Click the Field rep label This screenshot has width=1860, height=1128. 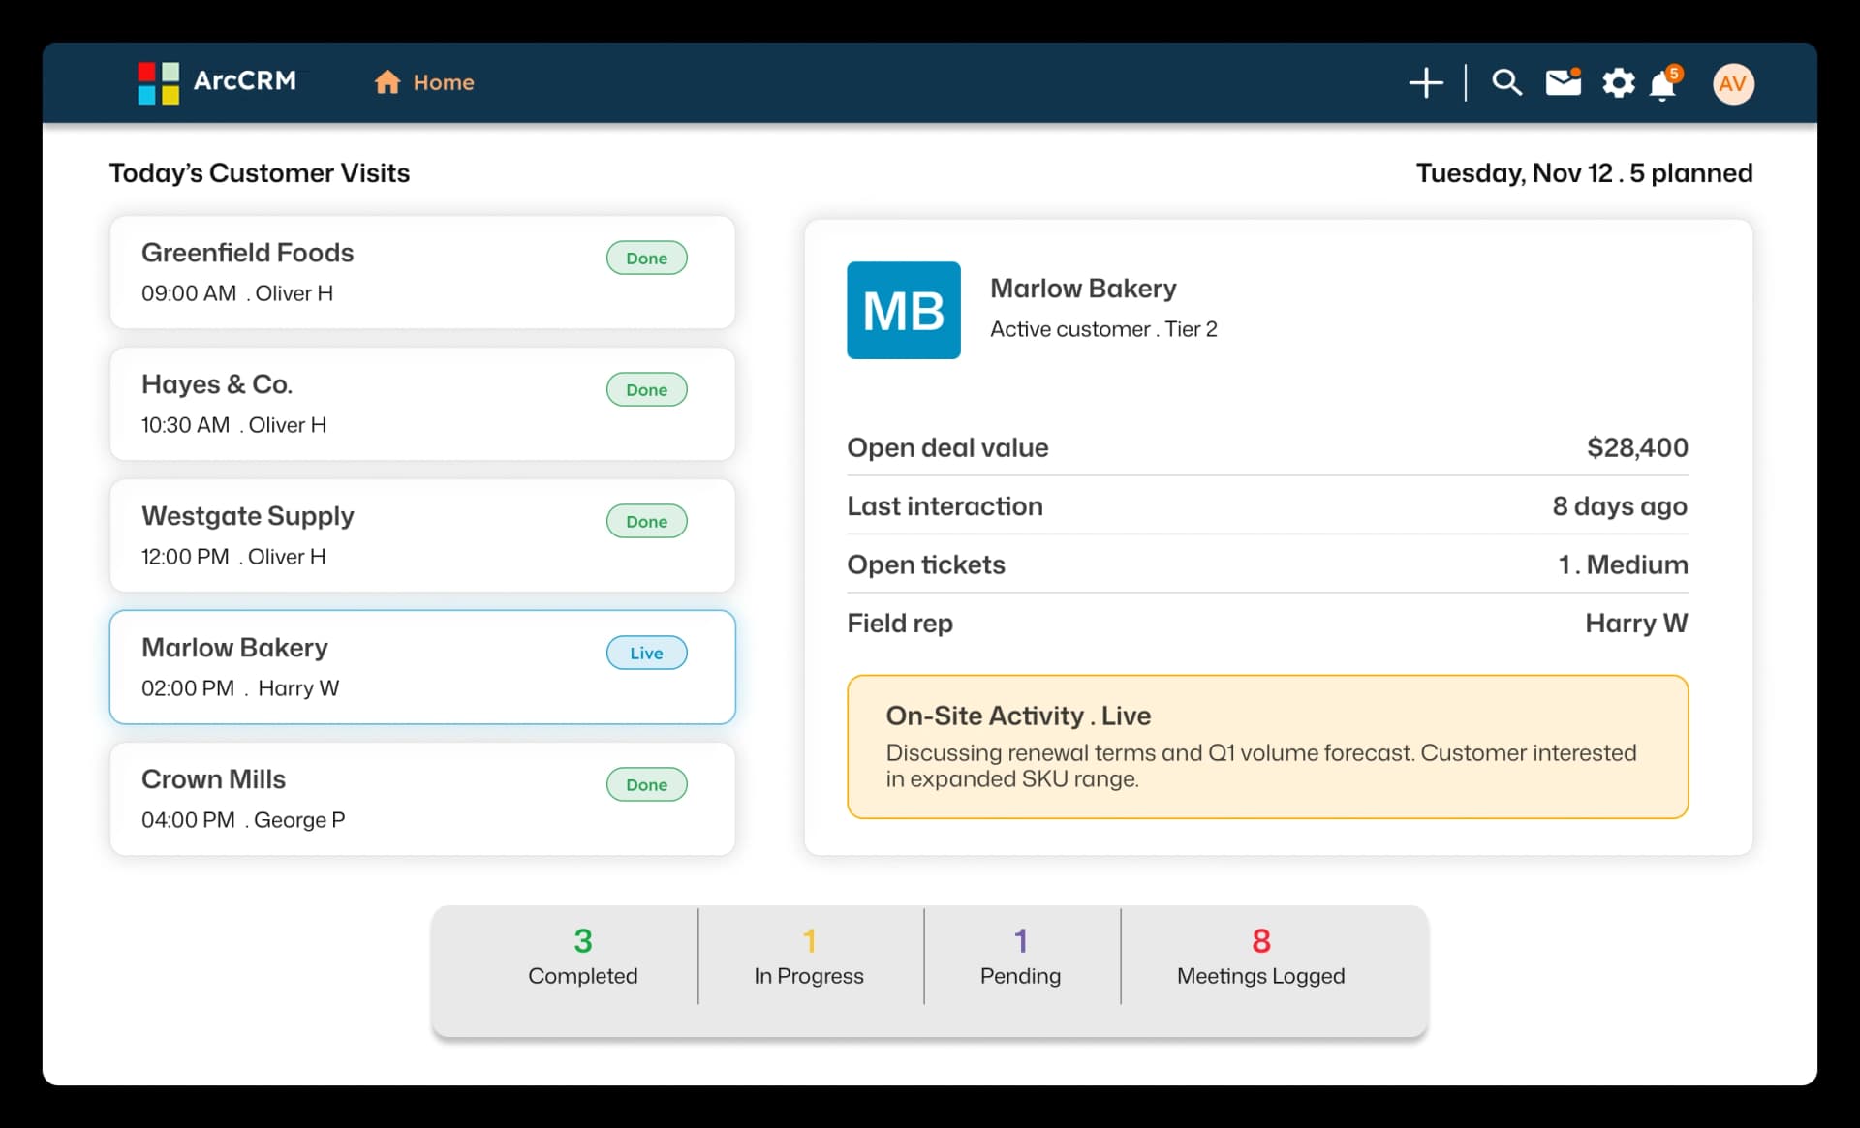coord(900,623)
